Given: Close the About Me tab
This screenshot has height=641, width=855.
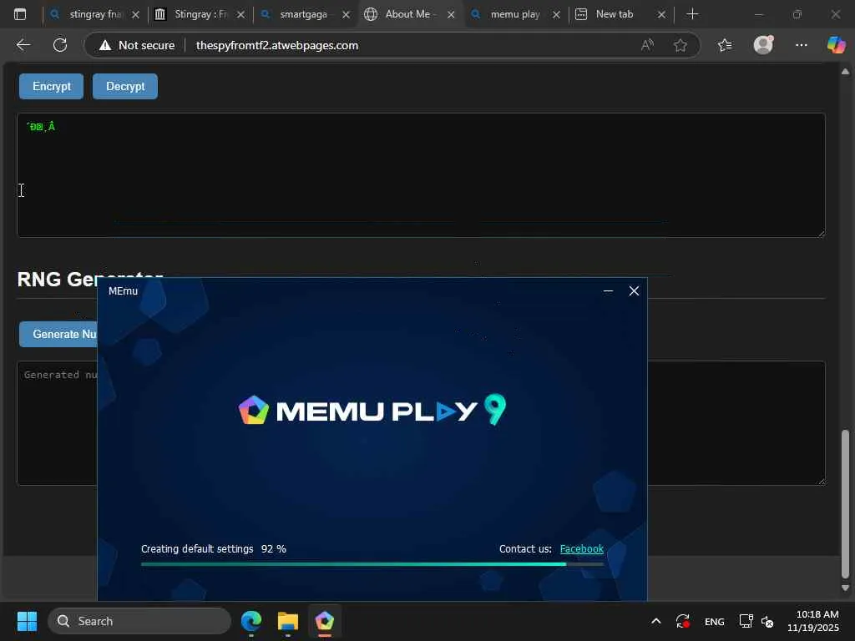Looking at the screenshot, I should (x=451, y=15).
